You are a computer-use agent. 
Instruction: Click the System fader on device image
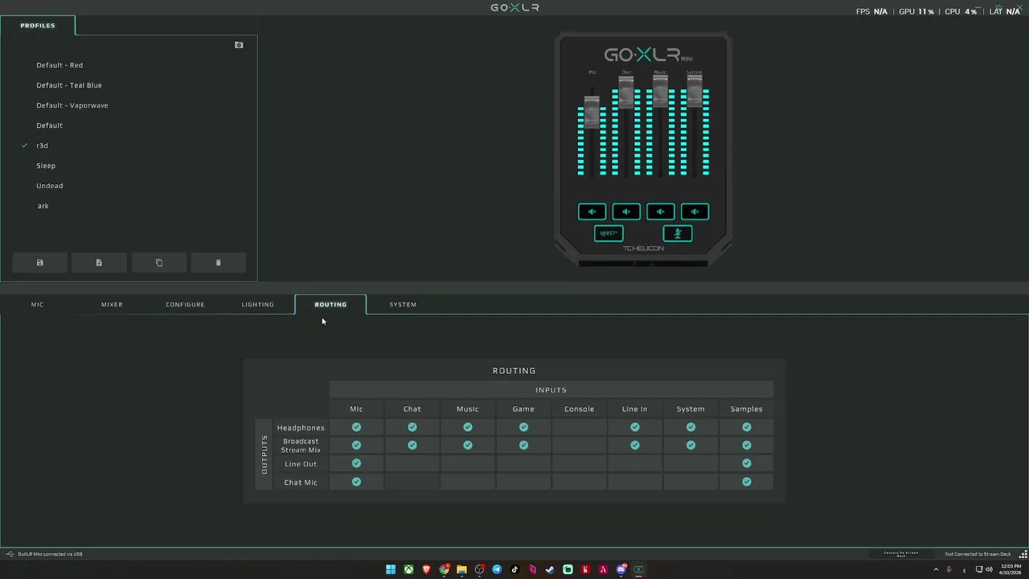pos(695,92)
